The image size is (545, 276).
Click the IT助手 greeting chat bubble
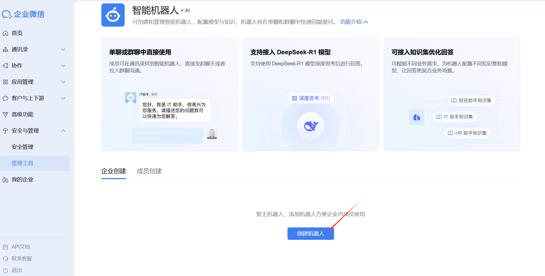click(x=175, y=111)
